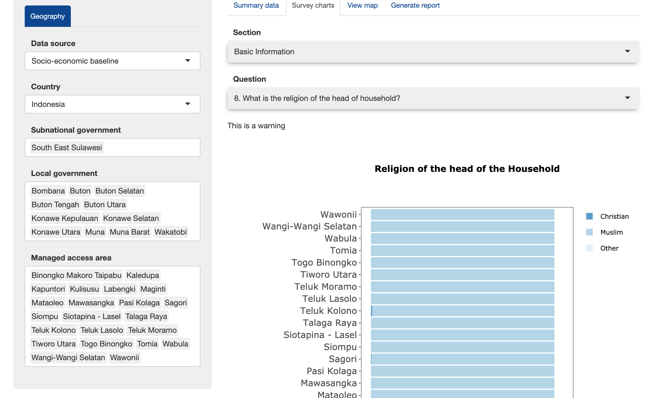Click the Kaledupa managed access area tag
The image size is (666, 398).
[x=142, y=275]
